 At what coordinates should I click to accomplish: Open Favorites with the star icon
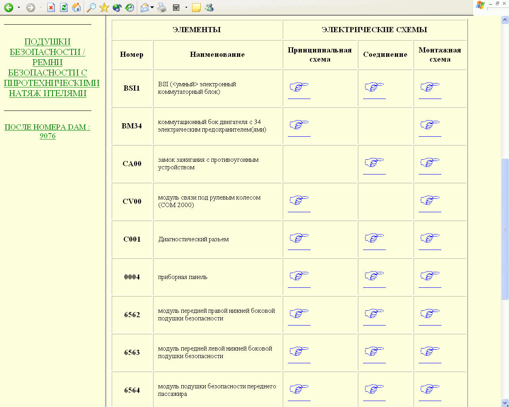coord(104,8)
